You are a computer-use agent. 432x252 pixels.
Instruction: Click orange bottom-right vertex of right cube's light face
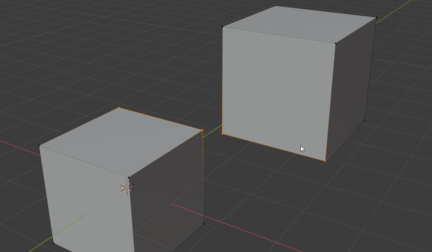[325, 161]
